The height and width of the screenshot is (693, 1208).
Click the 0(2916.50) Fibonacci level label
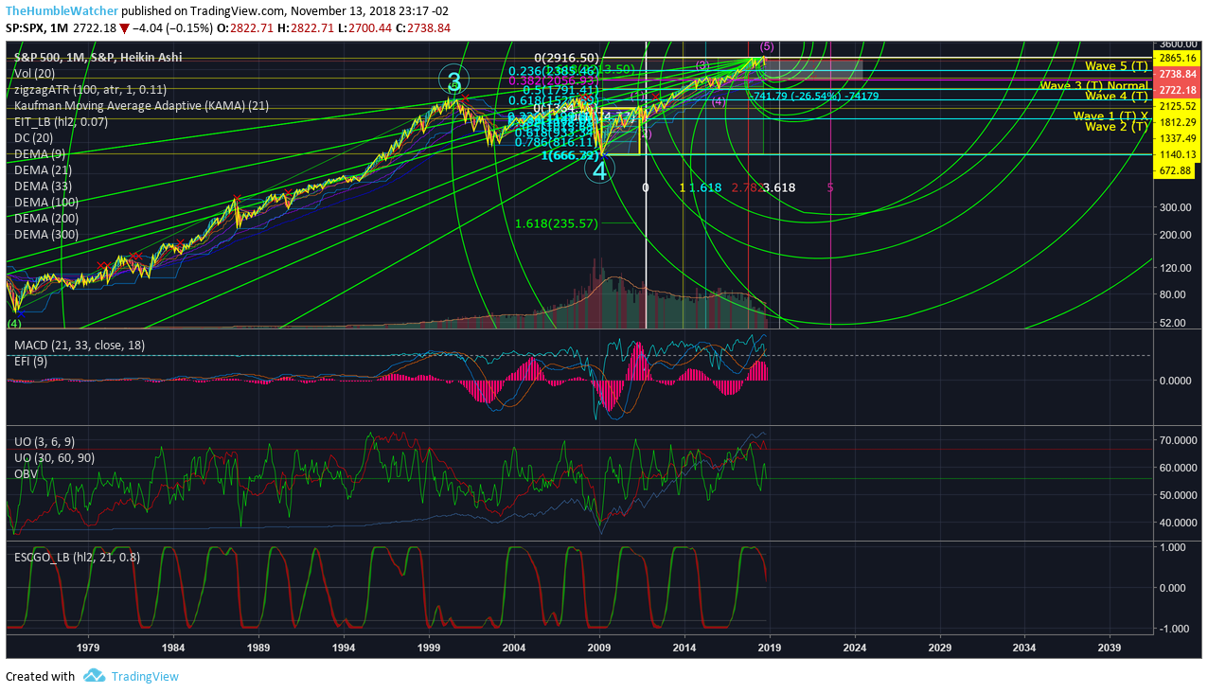[x=566, y=58]
